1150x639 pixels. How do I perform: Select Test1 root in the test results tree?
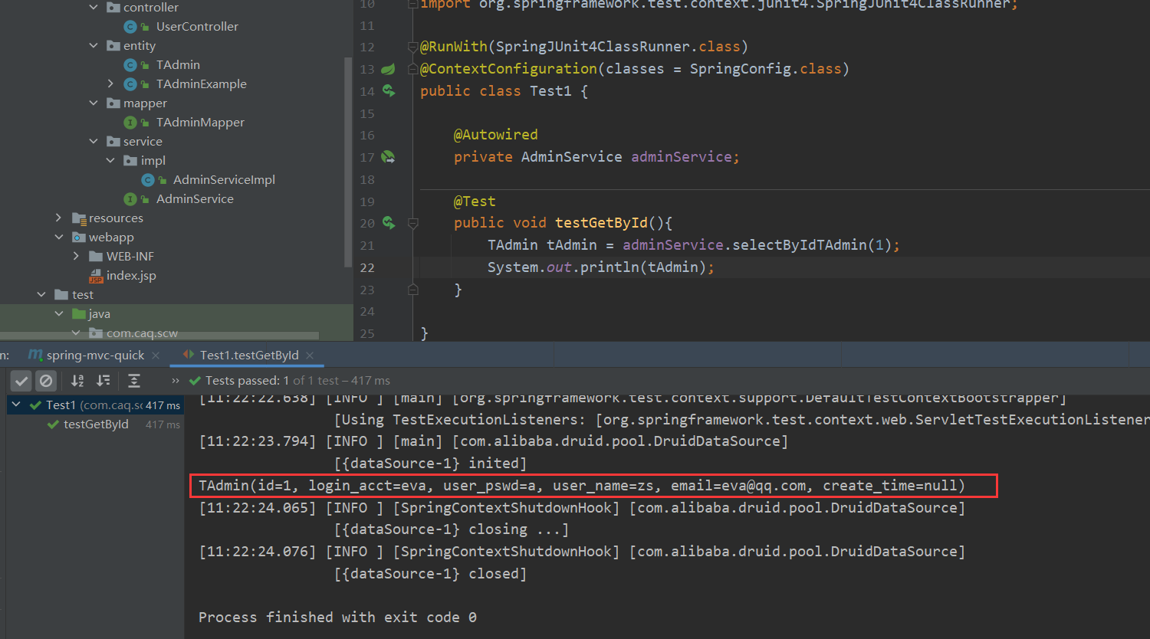pyautogui.click(x=96, y=405)
